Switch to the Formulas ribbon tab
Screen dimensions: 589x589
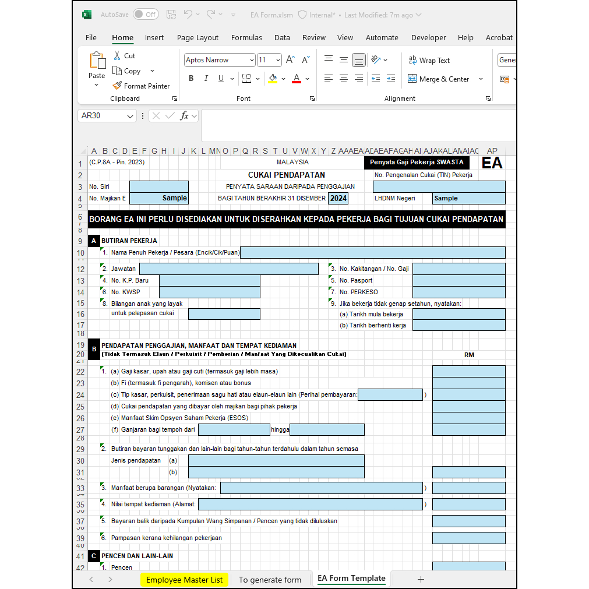click(246, 37)
